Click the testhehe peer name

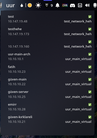click(15, 29)
